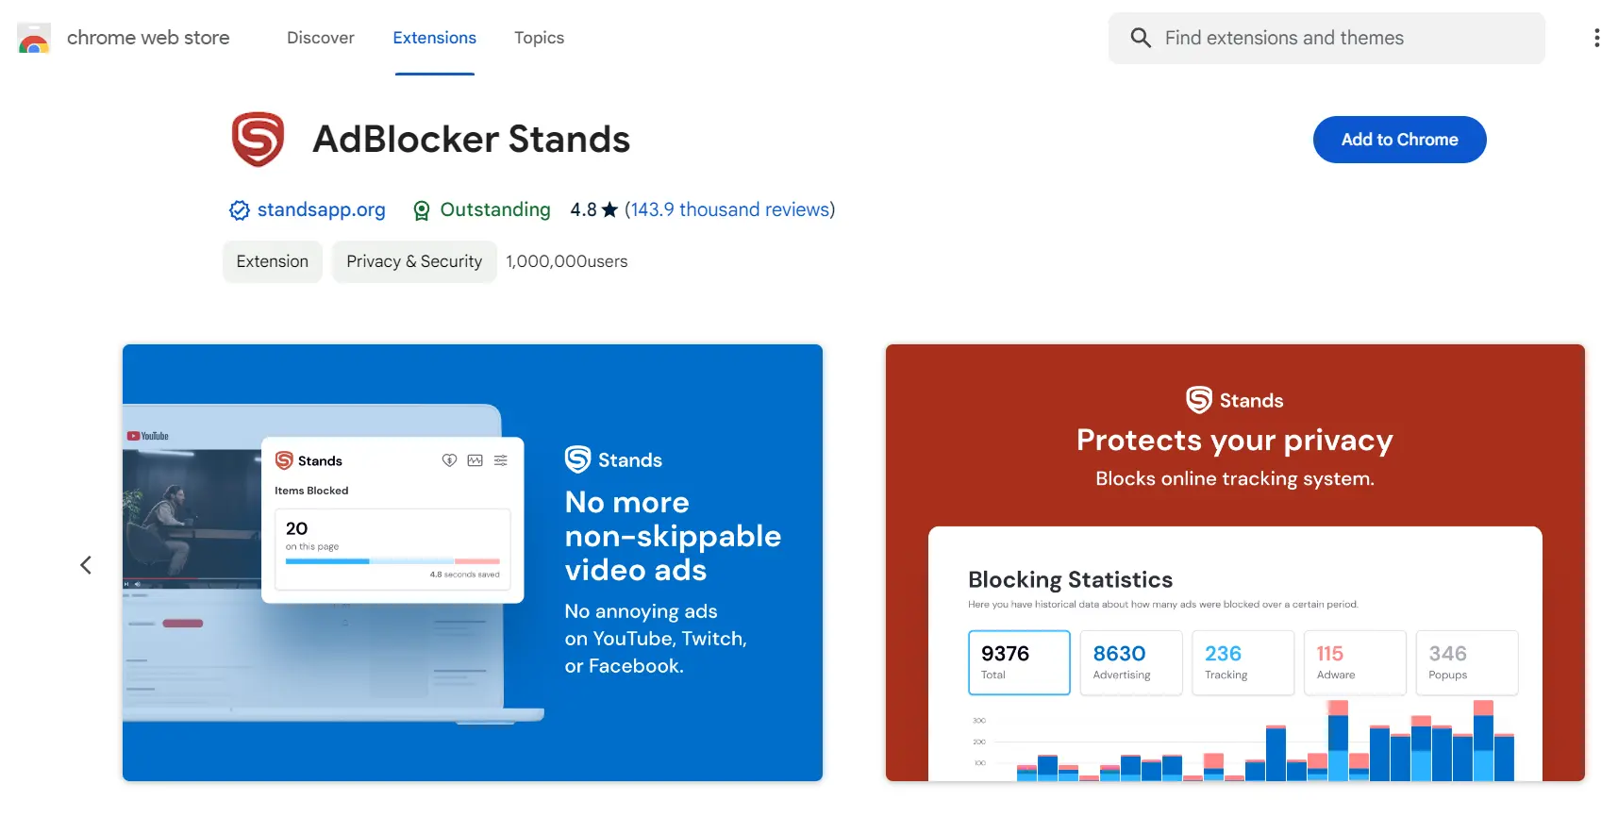
Task: Click the Stands logo in red privacy slide
Action: [1199, 400]
